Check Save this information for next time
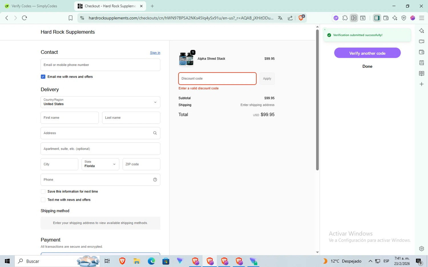This screenshot has width=428, height=267. (x=43, y=192)
